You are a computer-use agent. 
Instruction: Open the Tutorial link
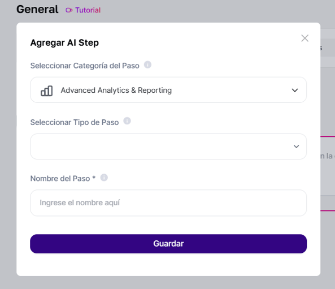click(x=88, y=10)
